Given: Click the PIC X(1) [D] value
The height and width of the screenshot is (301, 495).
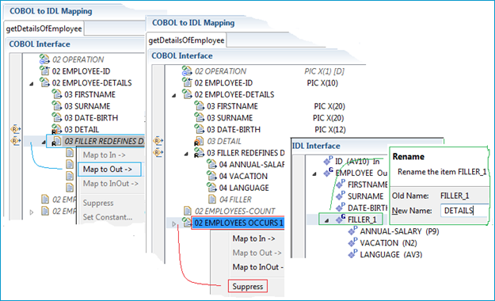Looking at the screenshot, I should pos(324,71).
